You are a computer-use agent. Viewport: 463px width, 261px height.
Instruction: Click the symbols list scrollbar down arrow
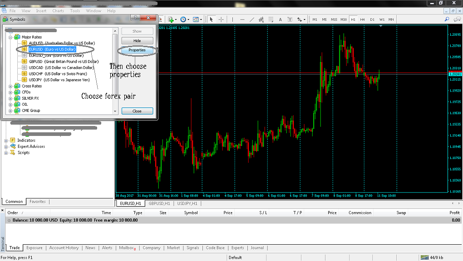coord(115,111)
